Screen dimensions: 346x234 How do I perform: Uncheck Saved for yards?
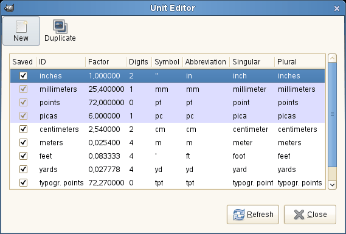pos(23,170)
